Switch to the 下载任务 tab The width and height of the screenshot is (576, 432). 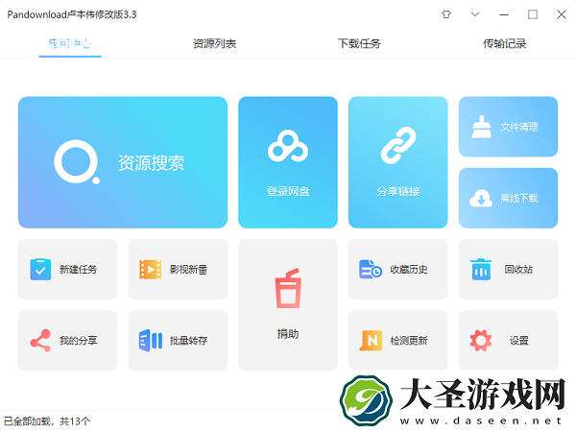[x=359, y=44]
